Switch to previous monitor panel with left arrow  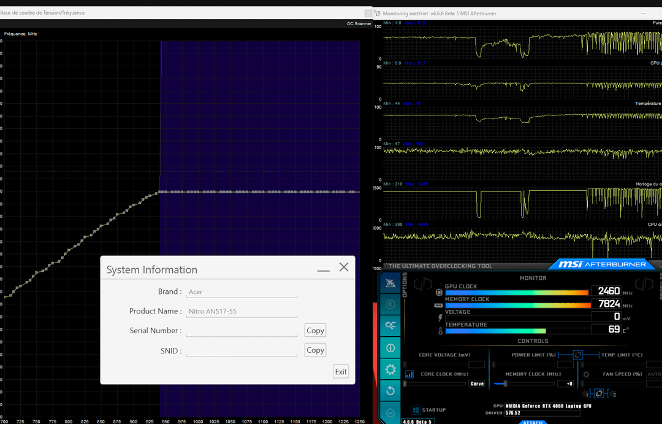422,283
